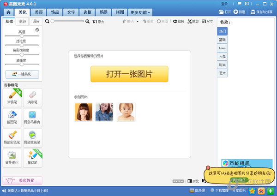Select the 涂鸦笔 doodle pen tool
This screenshot has height=196, width=277.
[x=12, y=97]
